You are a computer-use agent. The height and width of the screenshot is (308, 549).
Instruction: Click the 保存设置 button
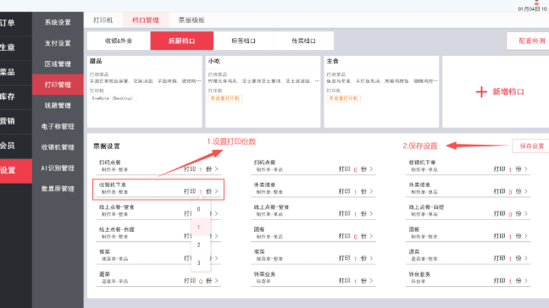pos(531,146)
